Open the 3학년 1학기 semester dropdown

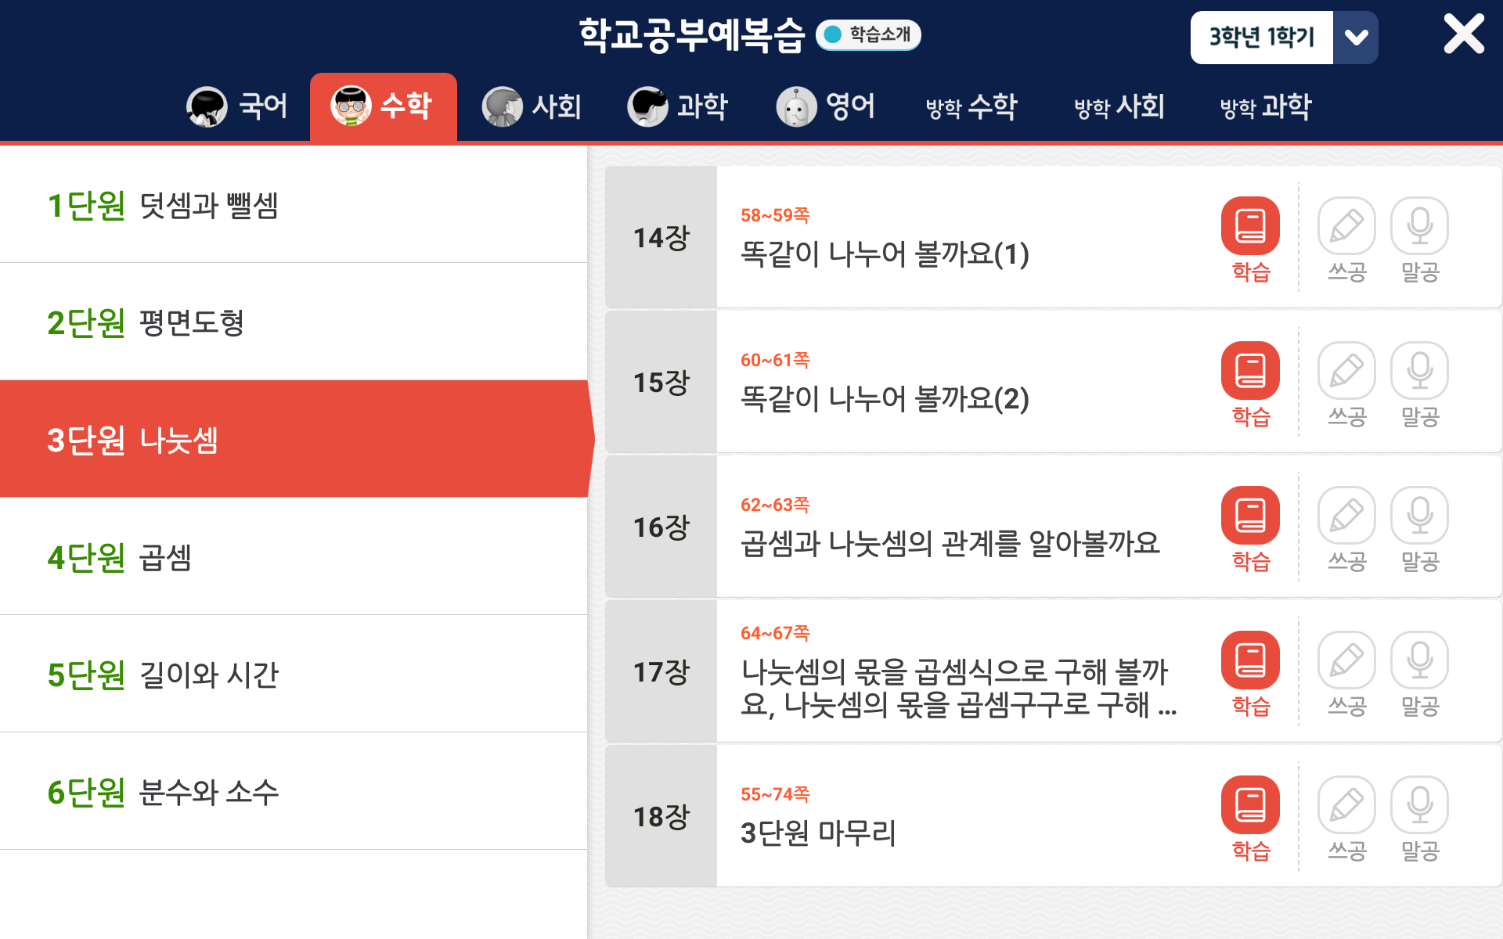(1261, 38)
